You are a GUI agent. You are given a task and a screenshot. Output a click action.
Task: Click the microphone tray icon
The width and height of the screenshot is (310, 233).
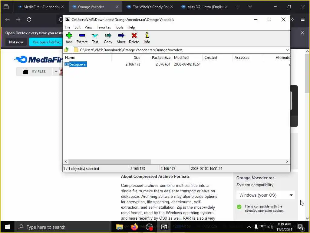coord(256,227)
